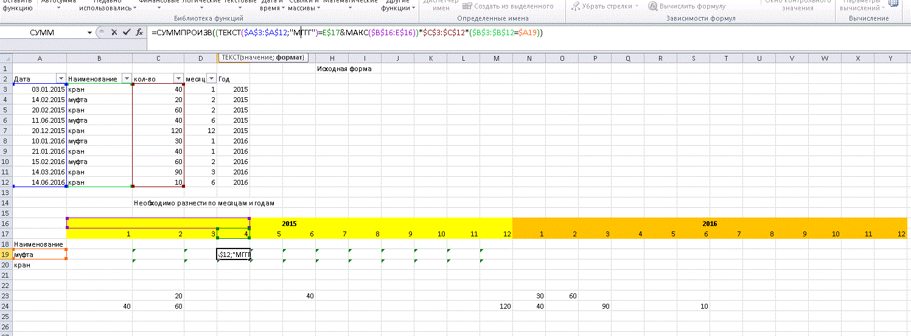This screenshot has height=336, width=911.
Task: Click the quantity cell showing 120 in row 7
Action: [x=158, y=131]
